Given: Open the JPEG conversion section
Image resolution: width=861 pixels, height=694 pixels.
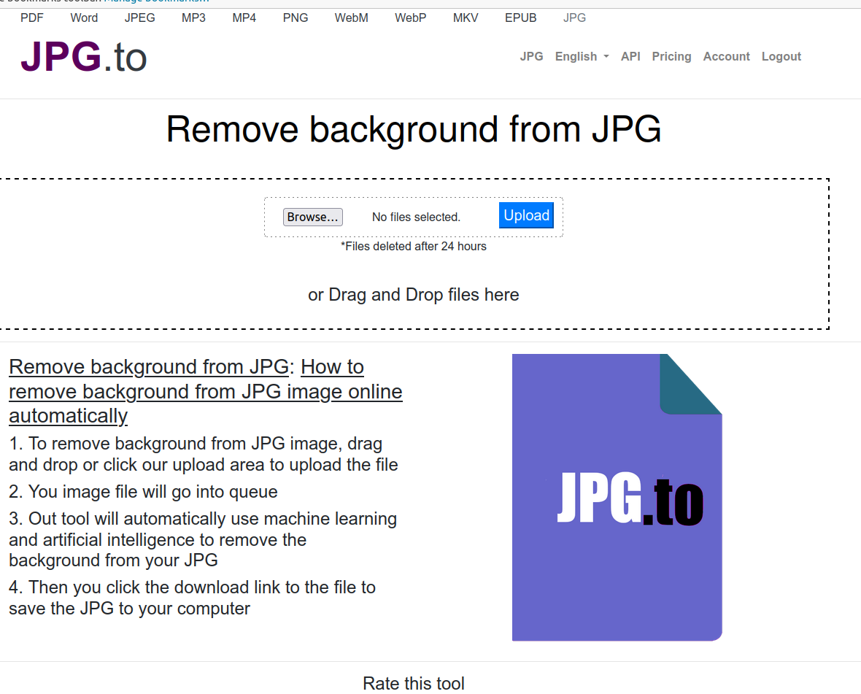Looking at the screenshot, I should point(139,18).
